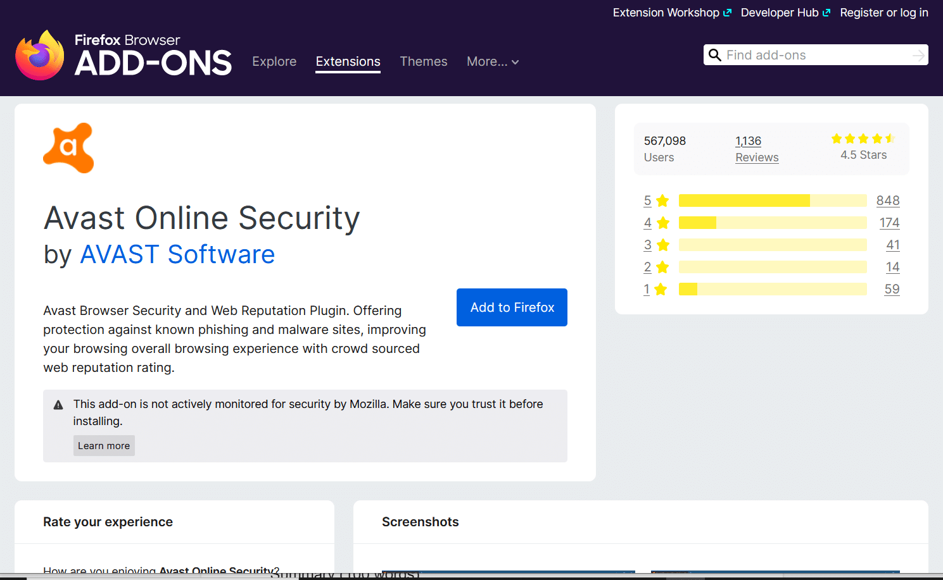Click the search magnifier icon
943x580 pixels.
(715, 55)
